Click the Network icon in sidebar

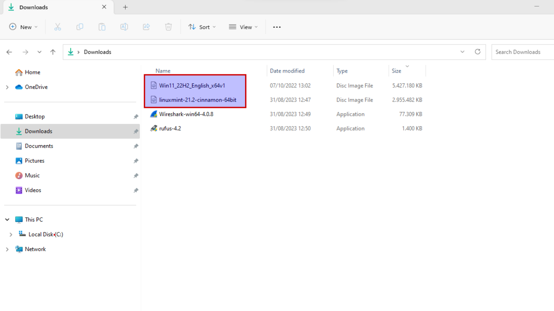click(19, 249)
